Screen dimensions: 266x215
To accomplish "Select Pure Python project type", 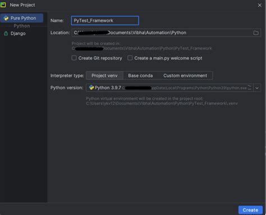I will [21, 18].
